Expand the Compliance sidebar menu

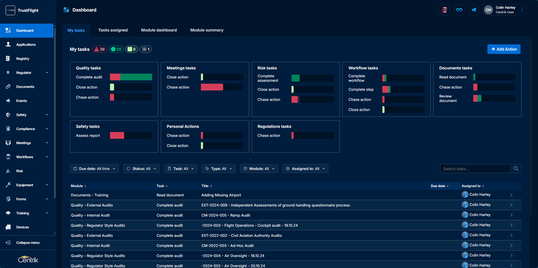27,129
